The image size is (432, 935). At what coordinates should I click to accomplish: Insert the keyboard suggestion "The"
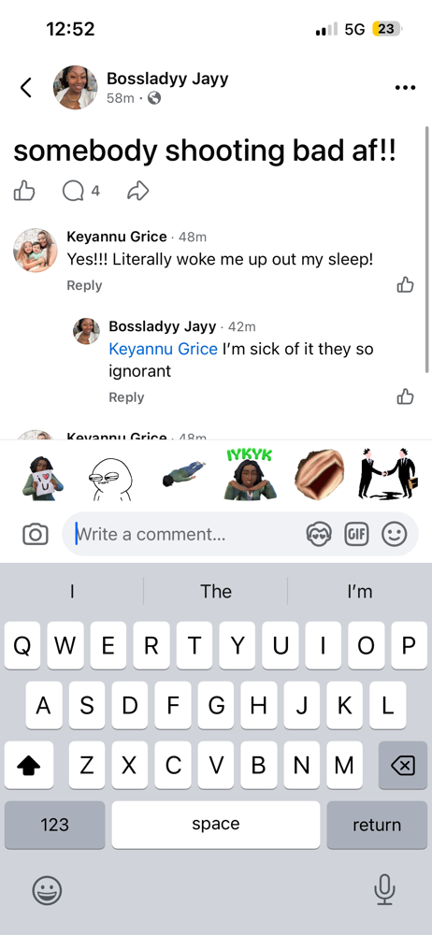(x=215, y=591)
